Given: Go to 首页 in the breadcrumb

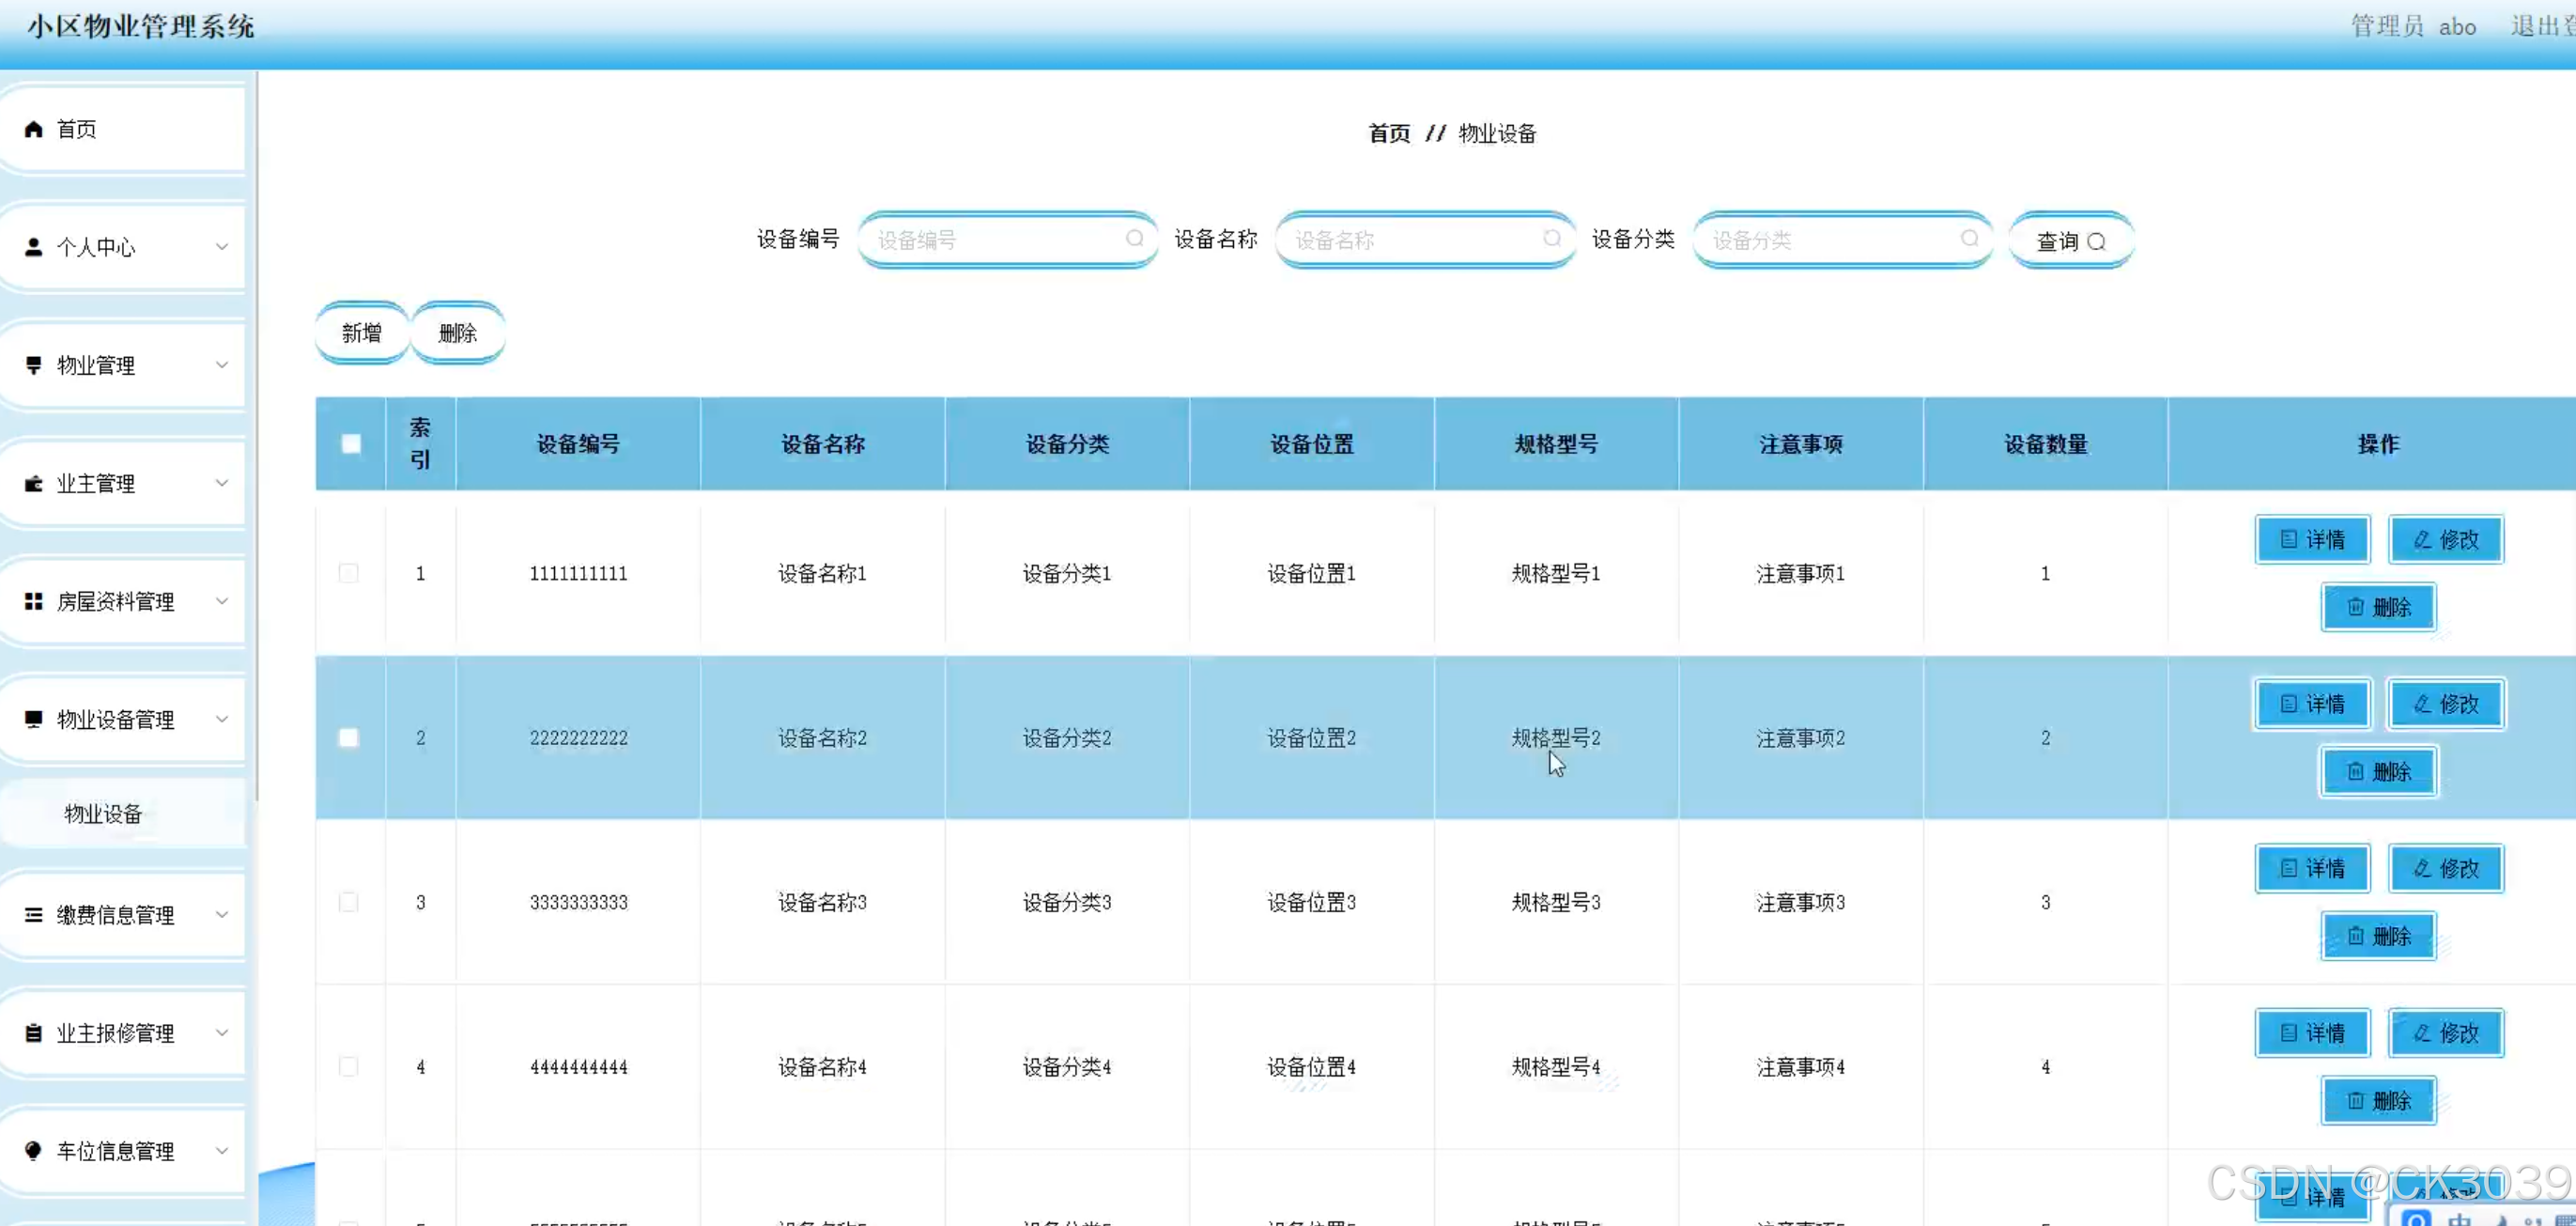Looking at the screenshot, I should point(1389,133).
